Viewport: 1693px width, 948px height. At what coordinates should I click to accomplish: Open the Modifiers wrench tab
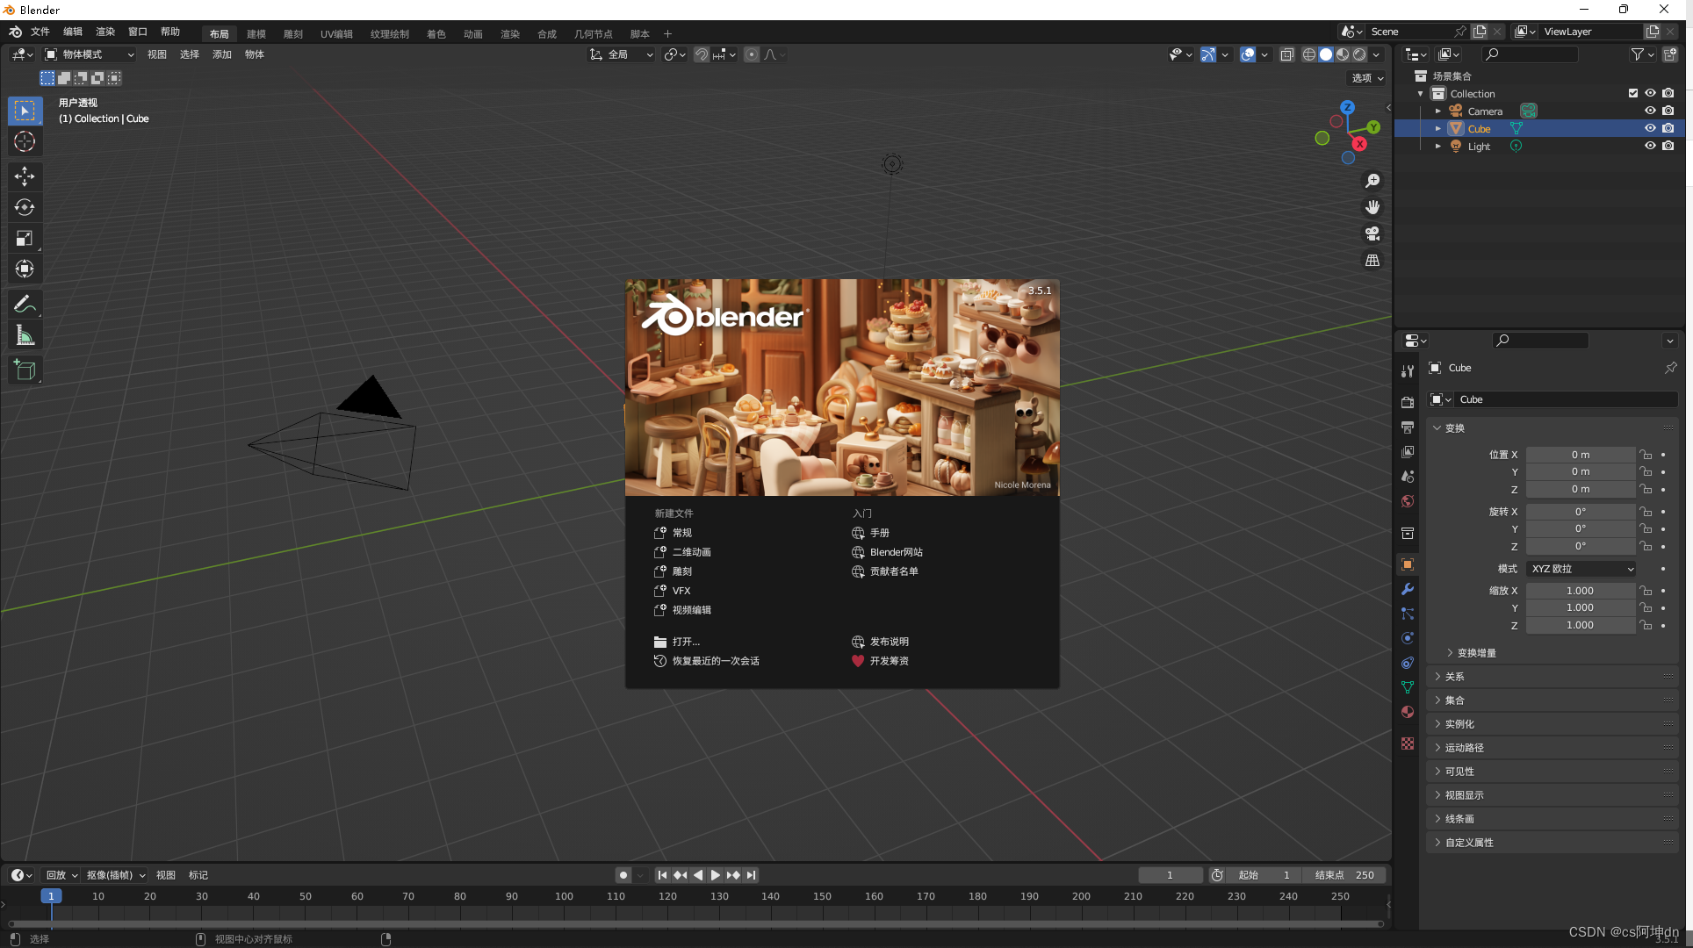pos(1408,589)
